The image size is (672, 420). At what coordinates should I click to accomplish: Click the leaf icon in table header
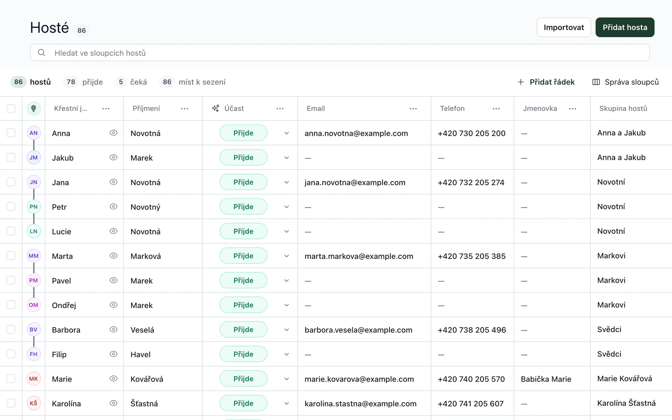(x=34, y=108)
